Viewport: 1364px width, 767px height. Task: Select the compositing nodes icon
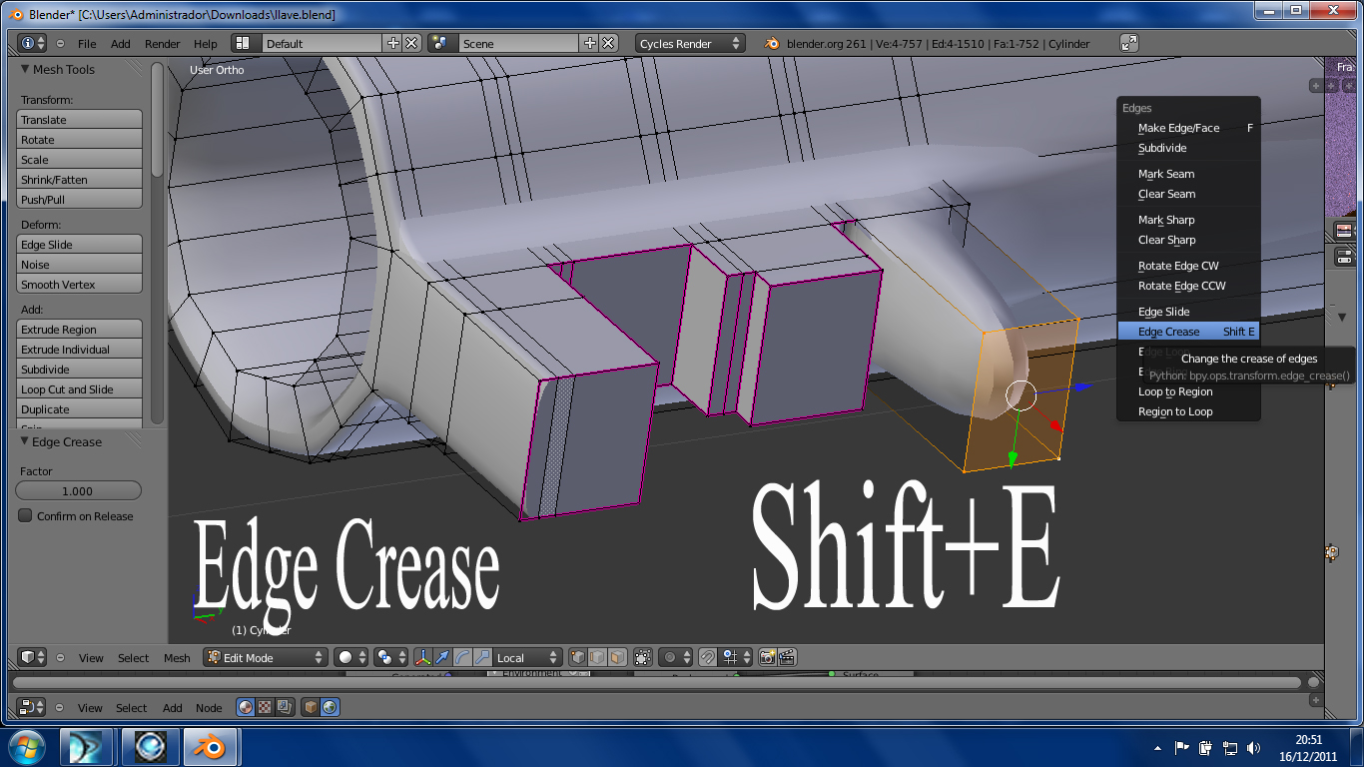pyautogui.click(x=285, y=707)
